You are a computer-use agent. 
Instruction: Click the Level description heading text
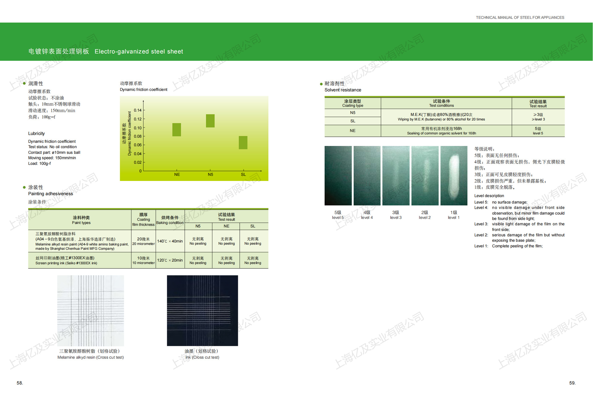point(489,196)
